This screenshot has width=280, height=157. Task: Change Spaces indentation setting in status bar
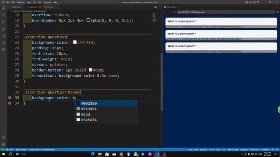point(203,150)
